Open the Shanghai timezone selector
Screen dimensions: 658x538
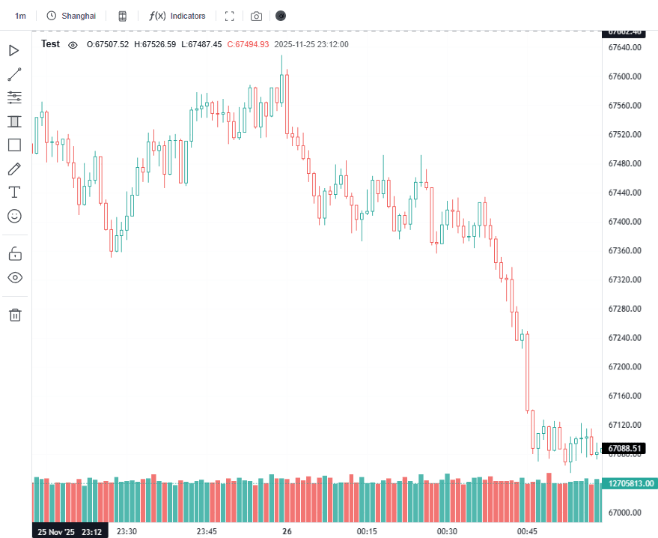71,16
